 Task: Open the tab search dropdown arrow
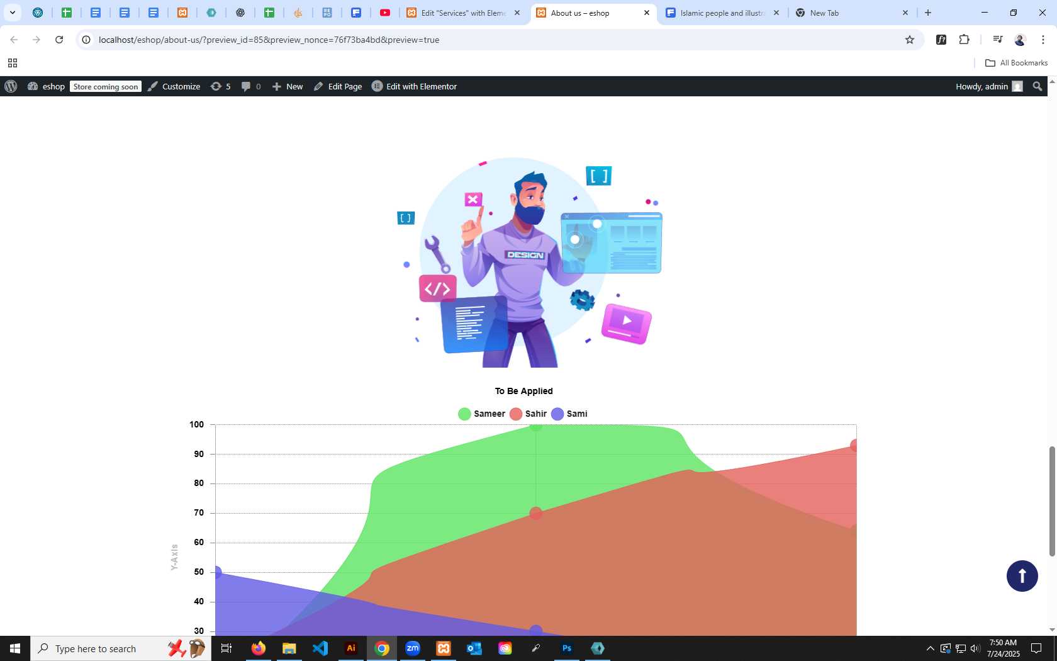coord(12,13)
